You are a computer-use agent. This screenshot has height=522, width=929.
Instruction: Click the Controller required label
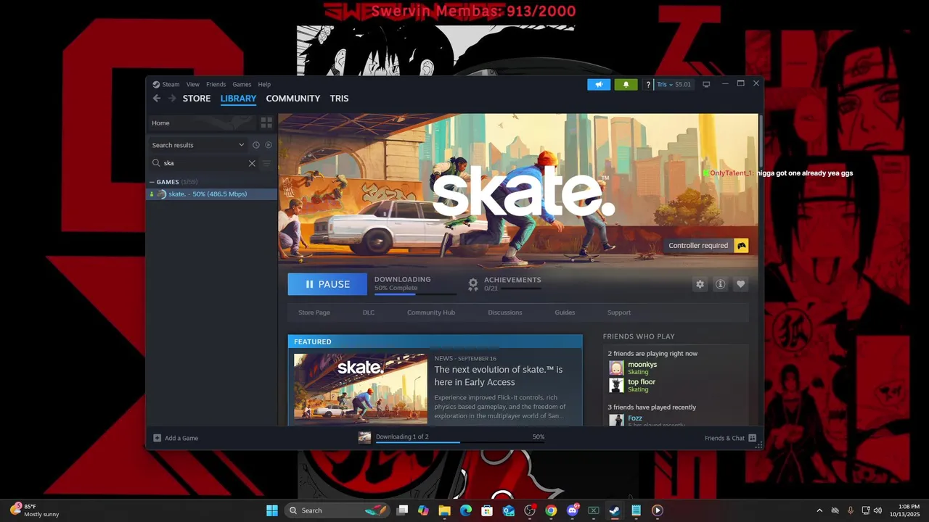pos(698,246)
